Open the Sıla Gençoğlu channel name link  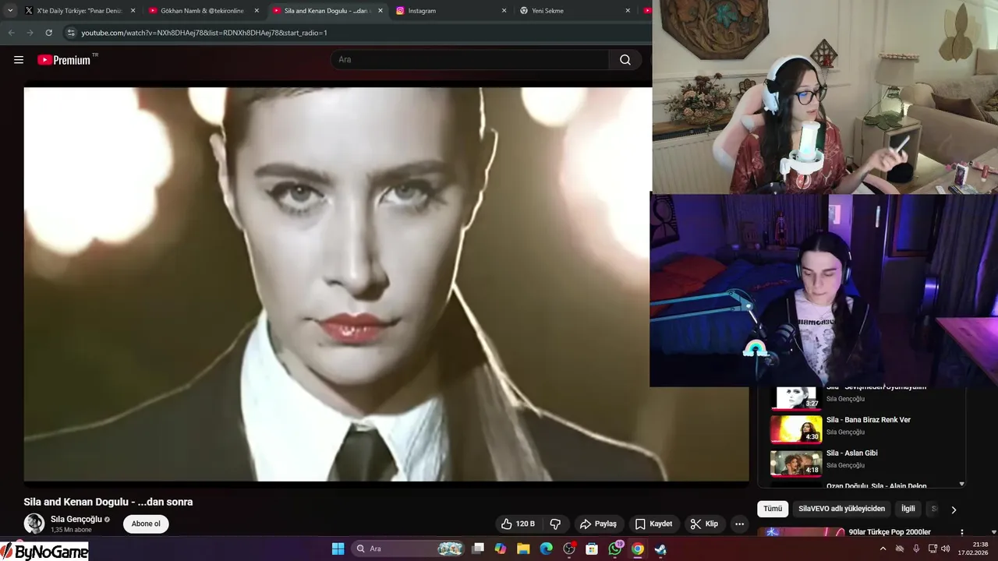click(x=76, y=519)
